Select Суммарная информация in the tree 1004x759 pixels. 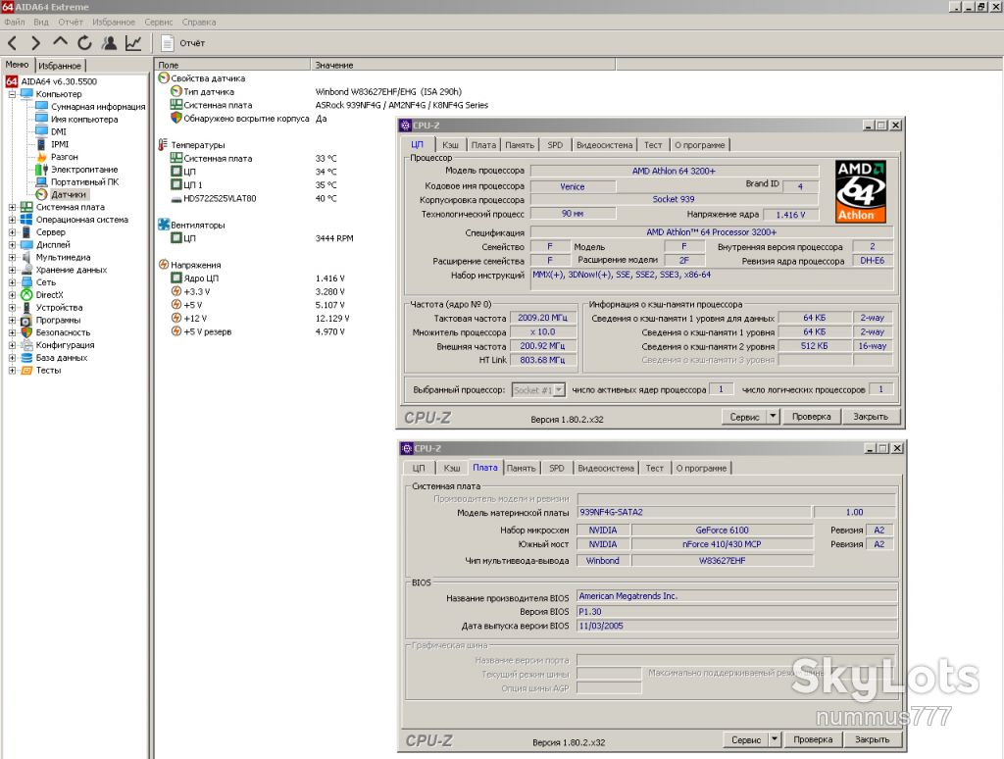click(98, 106)
